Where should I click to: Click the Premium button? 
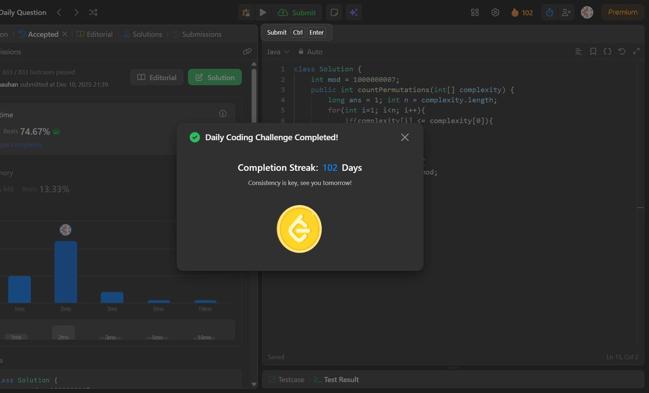pyautogui.click(x=622, y=12)
